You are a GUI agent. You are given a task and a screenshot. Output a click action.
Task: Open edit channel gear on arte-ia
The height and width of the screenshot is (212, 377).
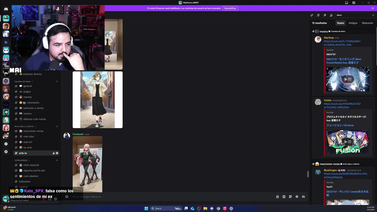[x=57, y=153]
